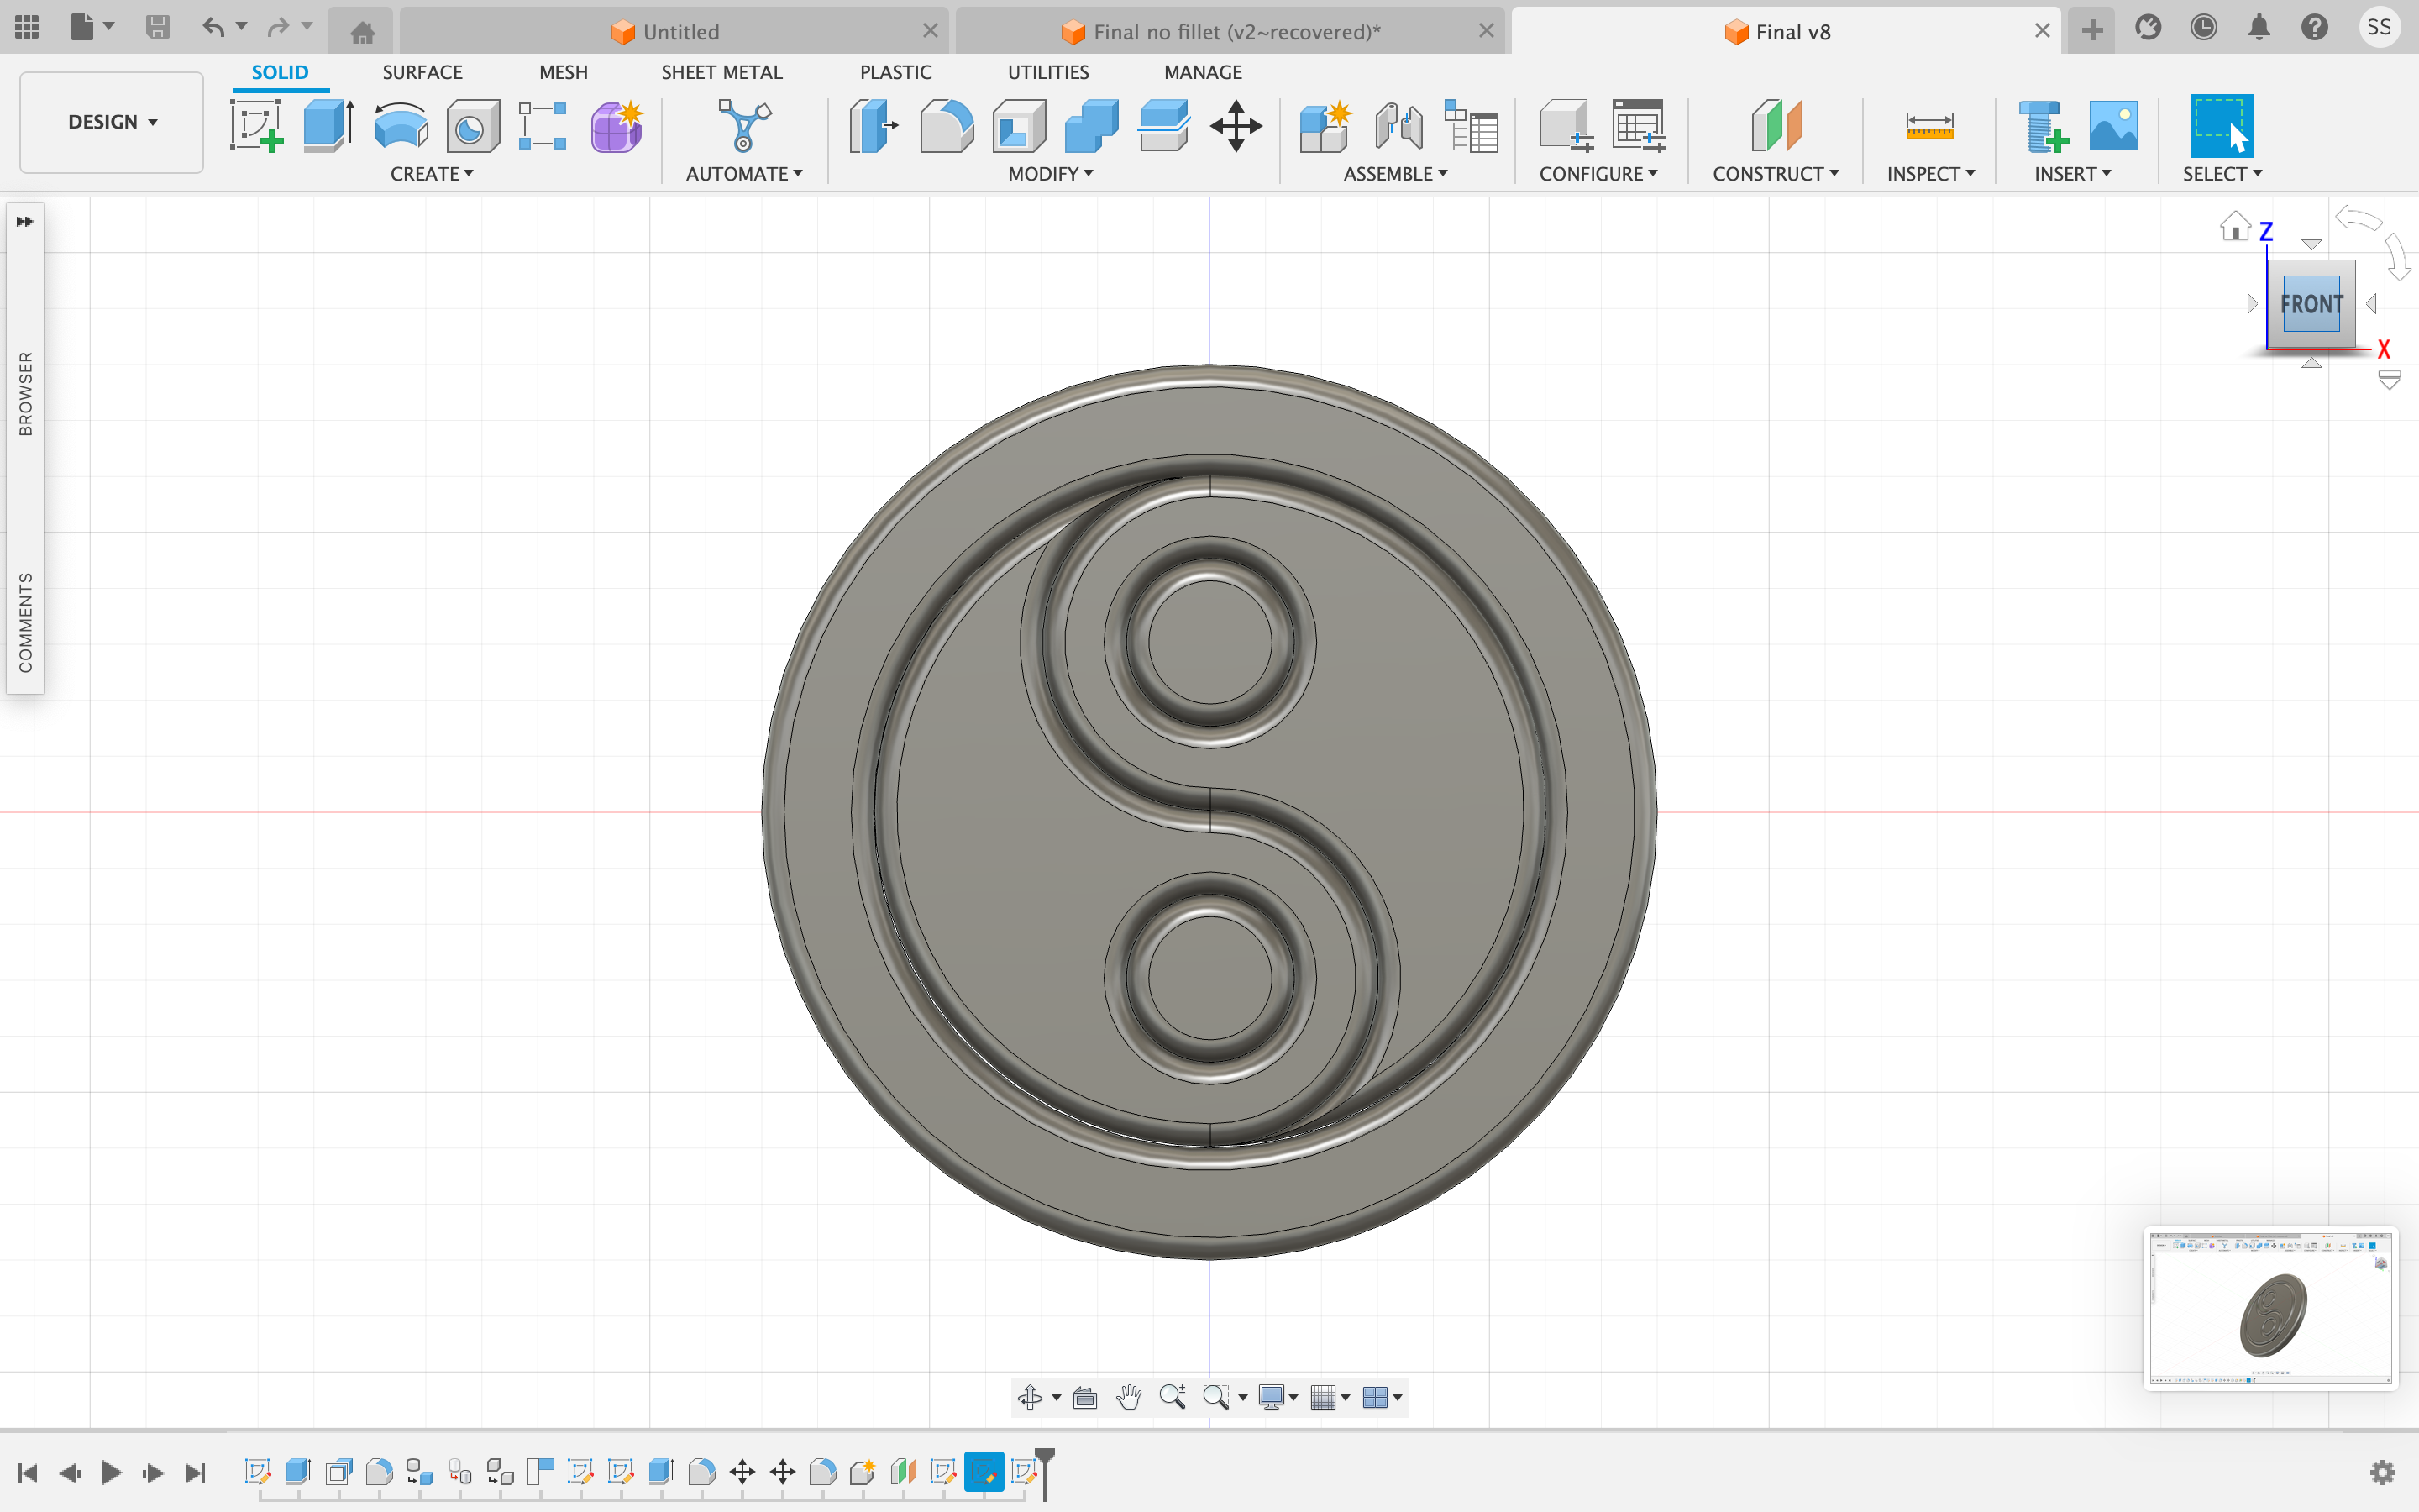Select the Hole tool

coord(473,126)
